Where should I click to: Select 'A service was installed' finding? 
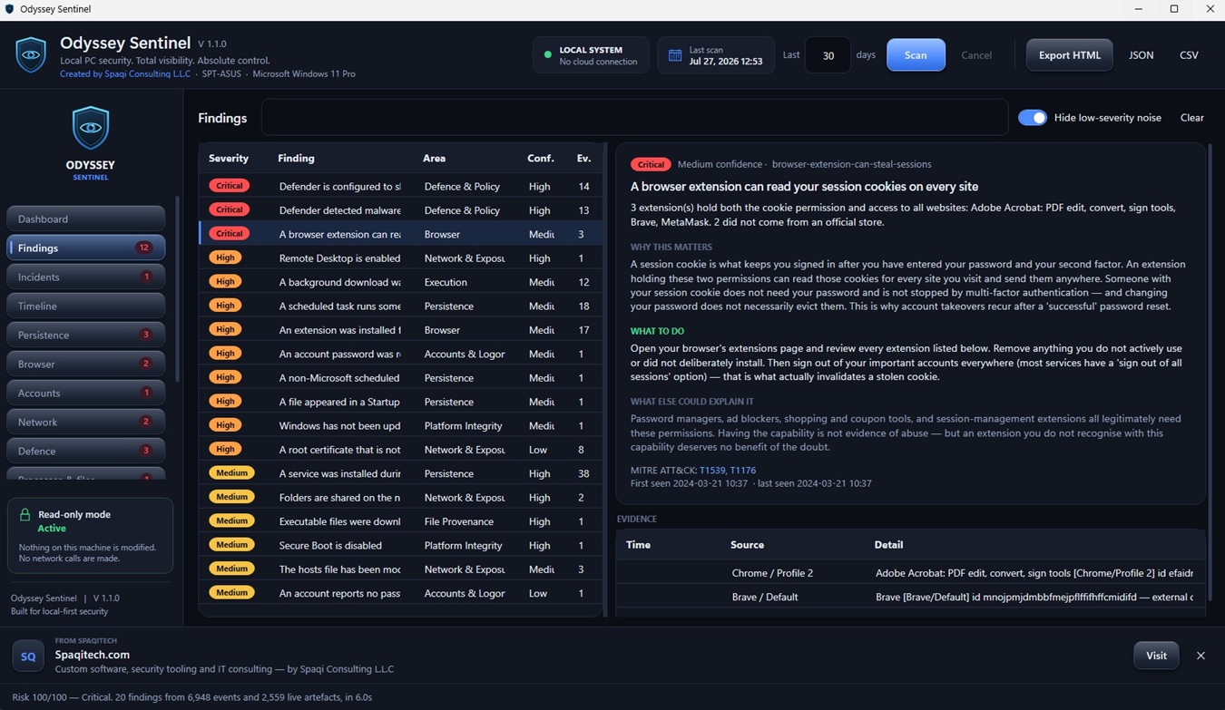pos(400,473)
